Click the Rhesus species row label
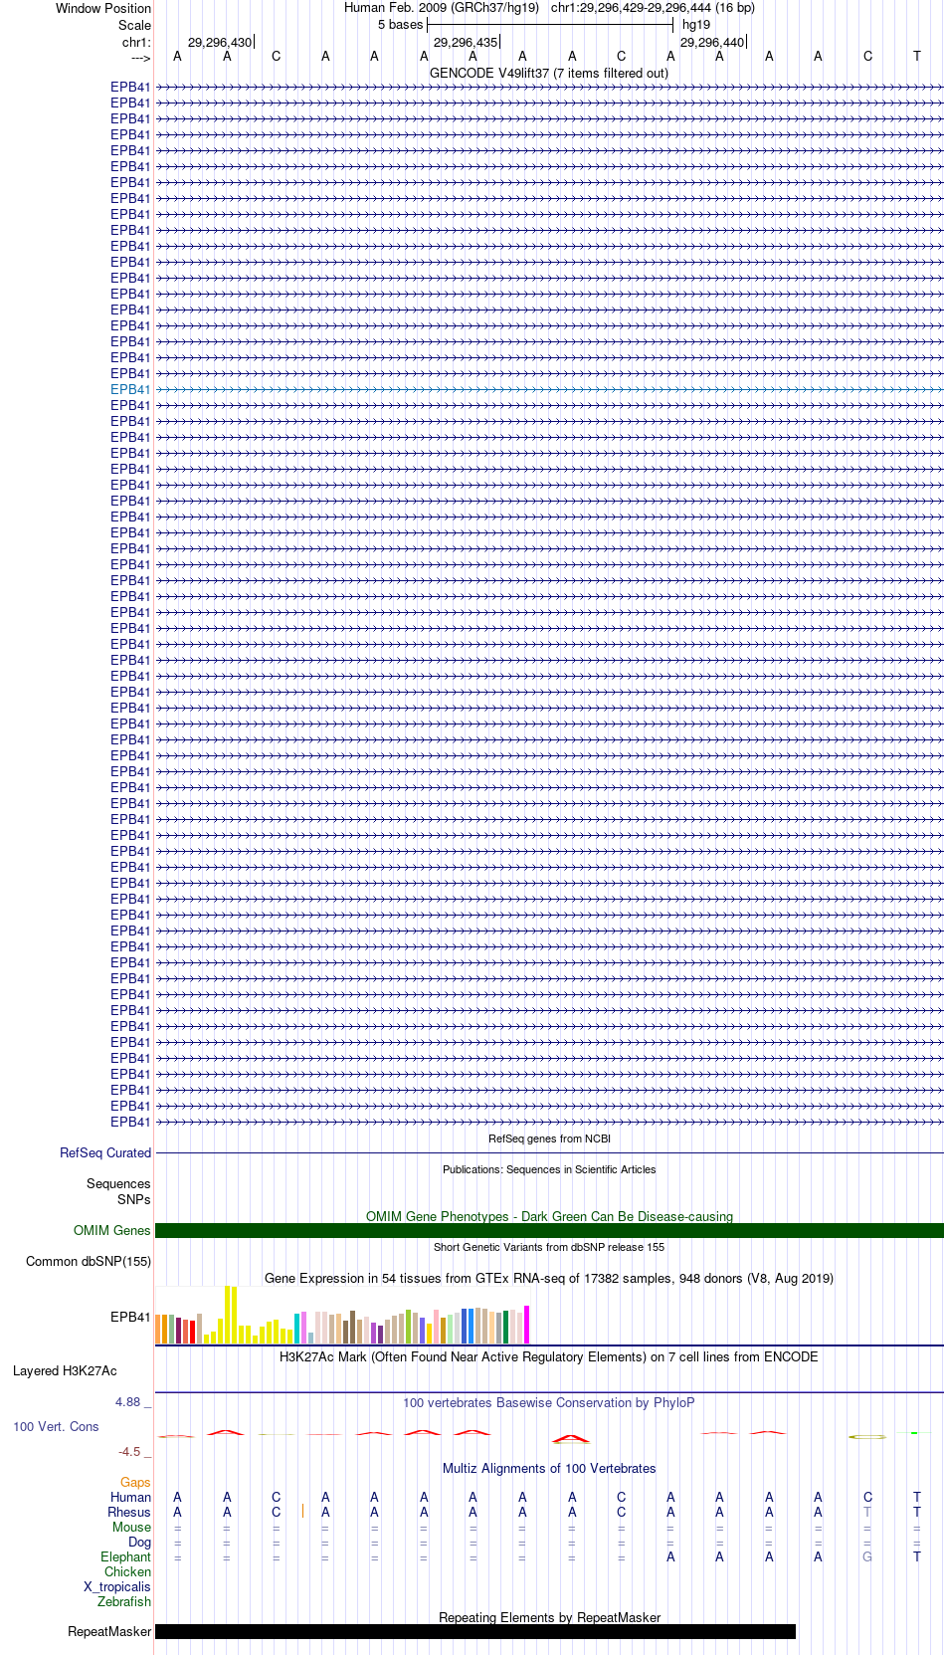The height and width of the screenshot is (1655, 945). 129,1512
